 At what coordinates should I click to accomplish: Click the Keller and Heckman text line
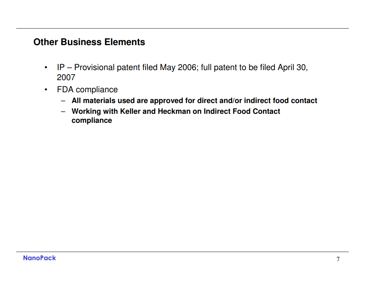[176, 111]
